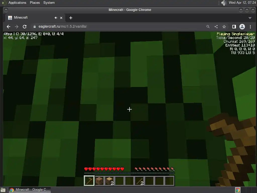Click the grayed forward navigation arrow

pos(17,27)
